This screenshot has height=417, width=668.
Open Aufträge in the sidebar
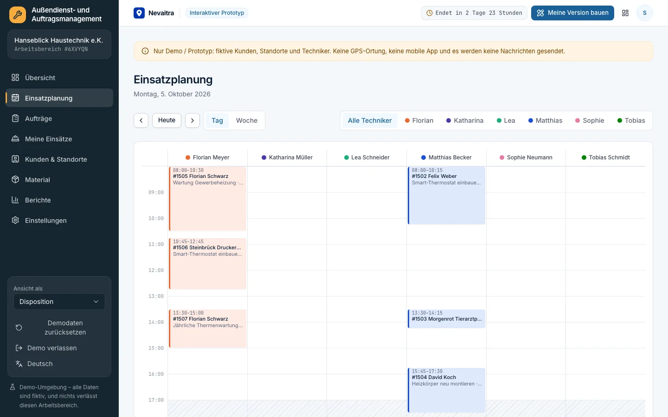coord(59,118)
